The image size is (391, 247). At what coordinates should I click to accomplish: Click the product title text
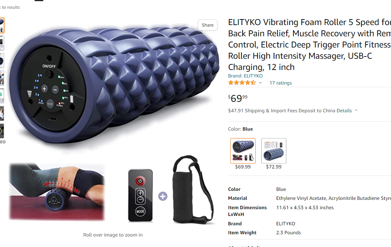coord(310,45)
